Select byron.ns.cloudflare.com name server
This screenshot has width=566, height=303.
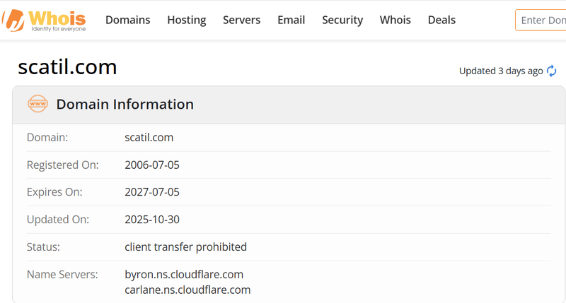tap(184, 275)
